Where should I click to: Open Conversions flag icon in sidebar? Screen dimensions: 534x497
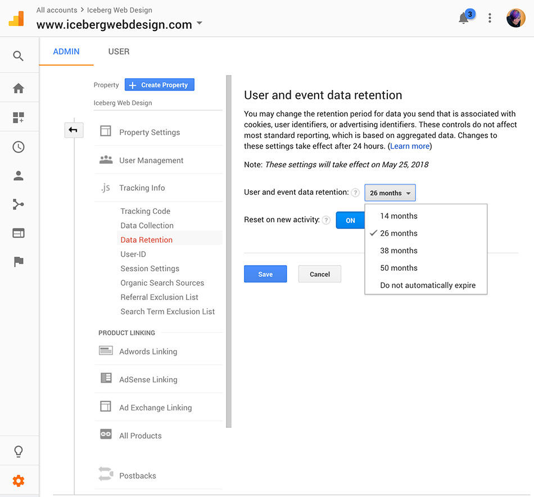(19, 262)
